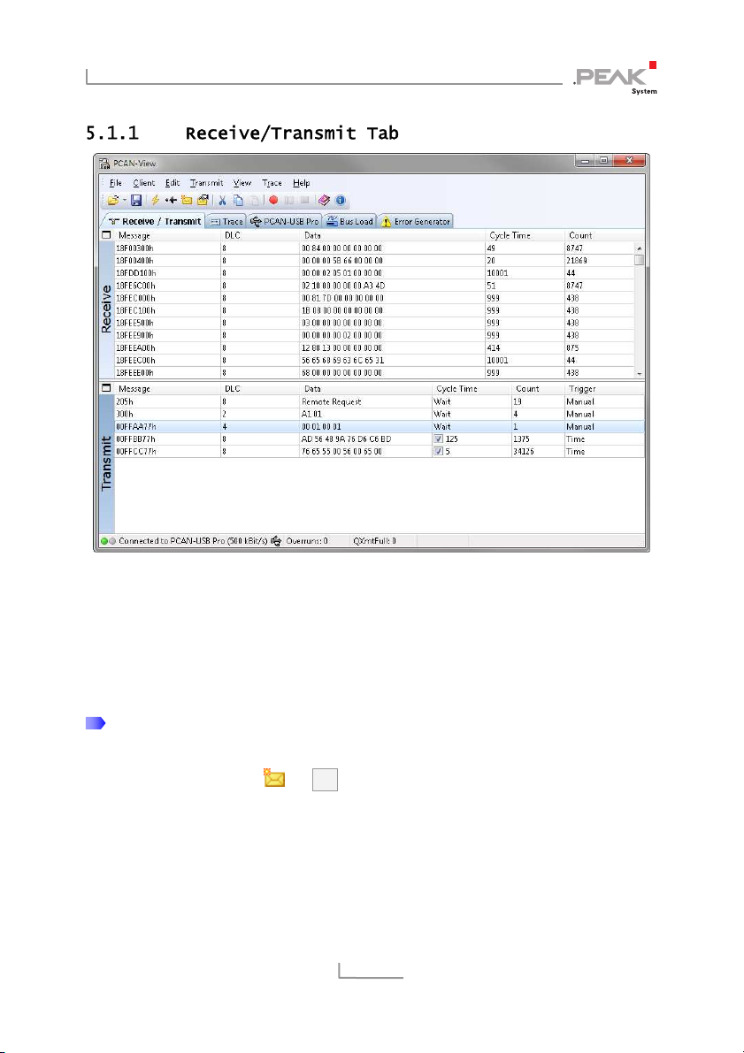Click the PCAN-View title bar app icon

coord(105,163)
